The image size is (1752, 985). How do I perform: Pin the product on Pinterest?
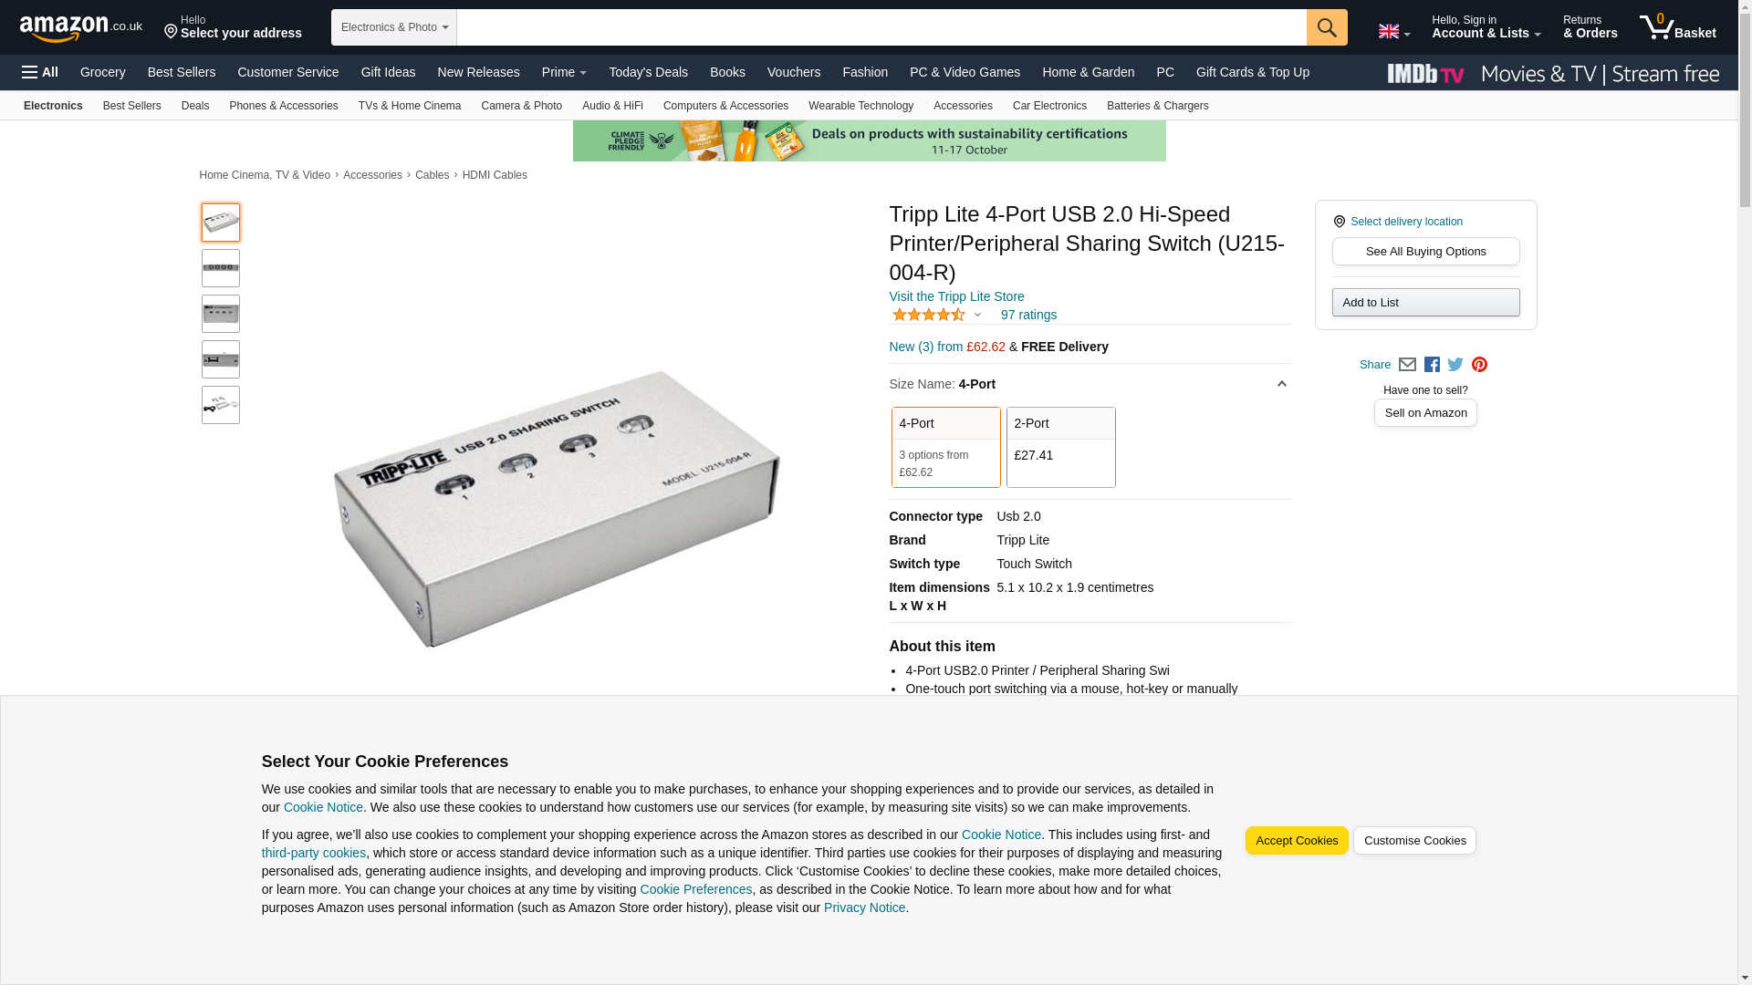(x=1479, y=365)
